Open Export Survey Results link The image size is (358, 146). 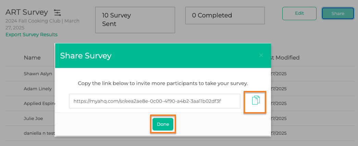(32, 35)
